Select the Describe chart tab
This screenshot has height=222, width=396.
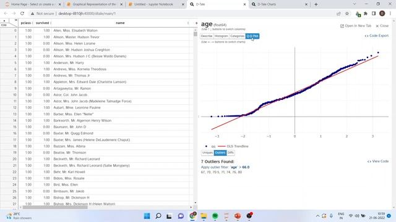point(207,36)
